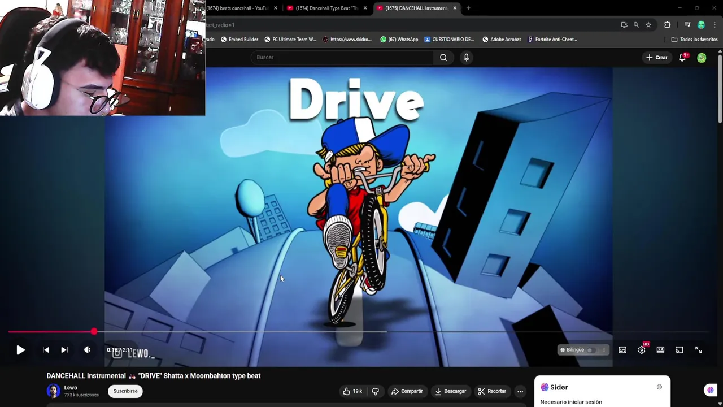Expand Todos los favoritos folder
Viewport: 723px width, 407px height.
click(x=694, y=40)
